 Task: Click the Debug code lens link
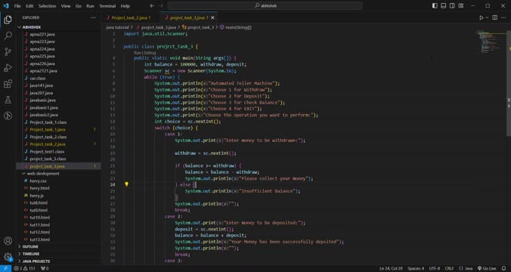(150, 52)
